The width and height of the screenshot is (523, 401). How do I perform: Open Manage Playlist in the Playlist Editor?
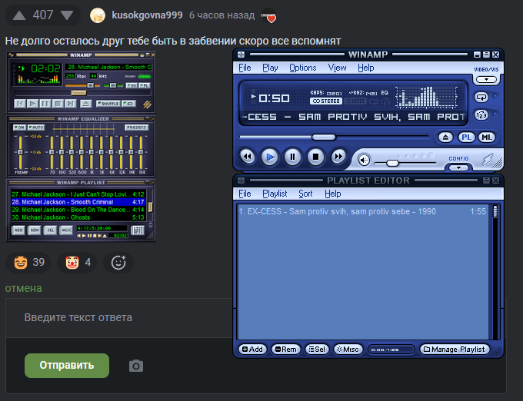455,350
